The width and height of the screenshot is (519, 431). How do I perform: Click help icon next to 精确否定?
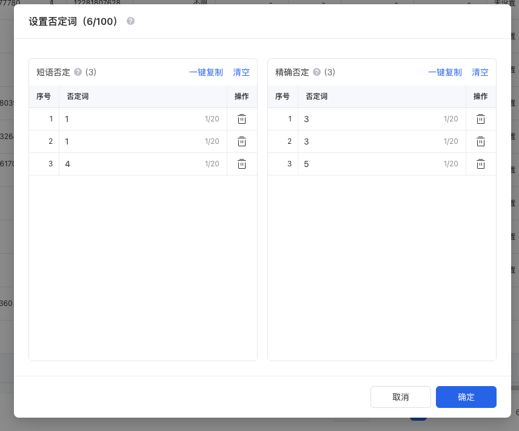(316, 72)
